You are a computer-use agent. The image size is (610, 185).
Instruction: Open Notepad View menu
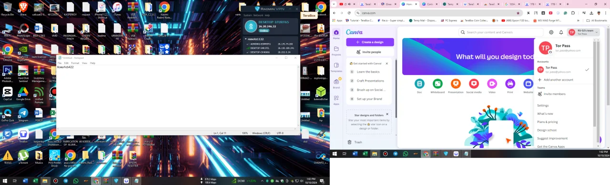[x=84, y=63]
